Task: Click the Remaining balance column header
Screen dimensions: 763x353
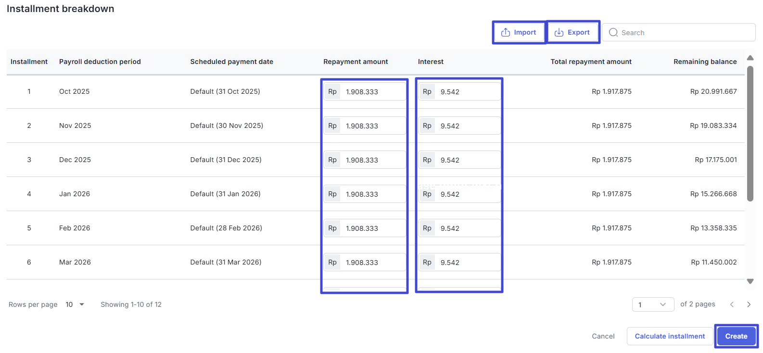Action: pyautogui.click(x=705, y=62)
